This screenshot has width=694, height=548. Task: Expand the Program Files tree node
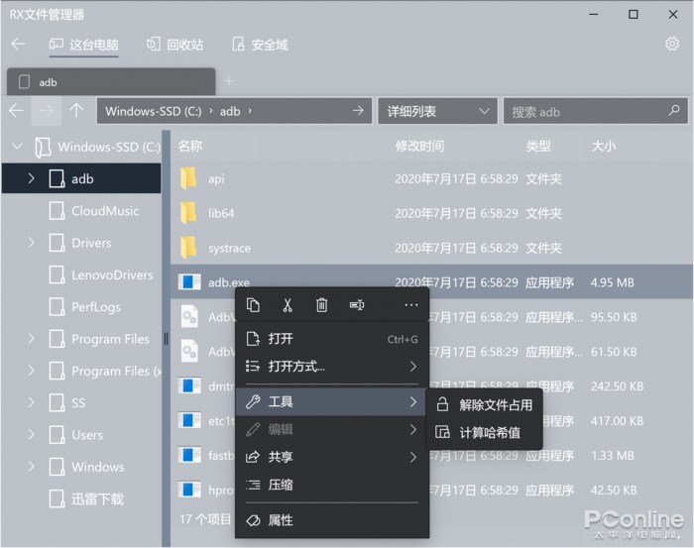(31, 338)
